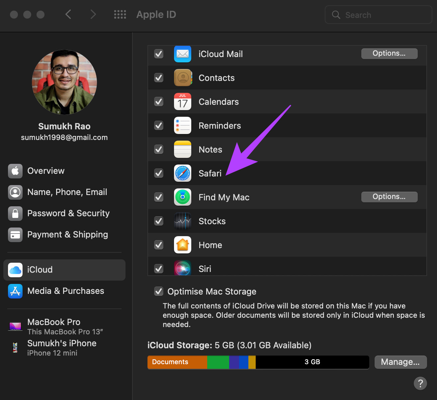Screen dimensions: 437x400
Task: Click the 3 GB free space segment
Action: point(312,362)
